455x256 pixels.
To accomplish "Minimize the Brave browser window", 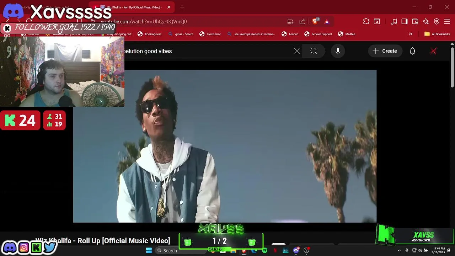I will click(414, 7).
